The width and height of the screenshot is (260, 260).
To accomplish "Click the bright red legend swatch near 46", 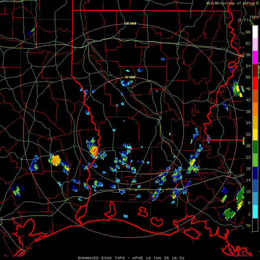I will point(255,83).
